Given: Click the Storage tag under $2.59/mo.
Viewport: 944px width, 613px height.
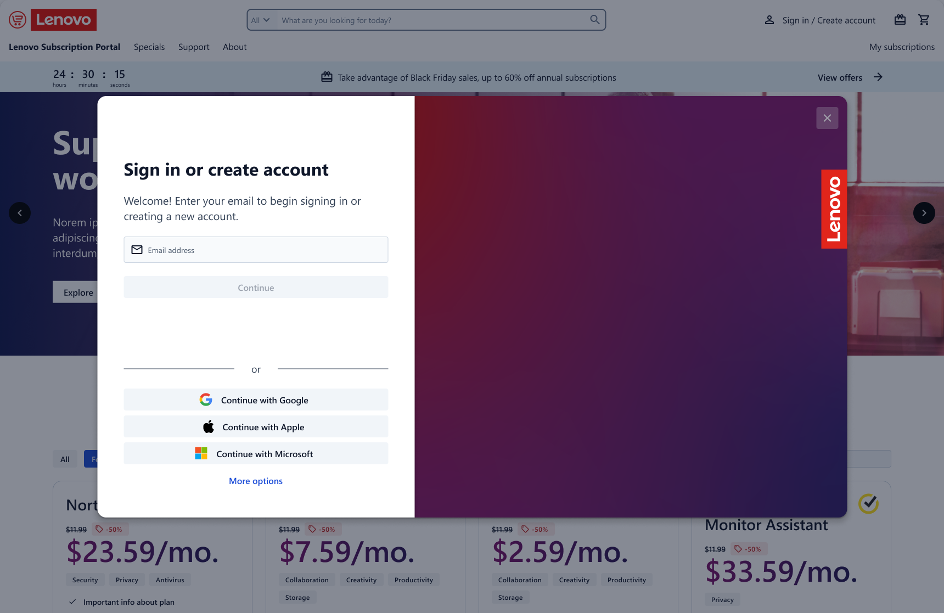Looking at the screenshot, I should tap(510, 597).
